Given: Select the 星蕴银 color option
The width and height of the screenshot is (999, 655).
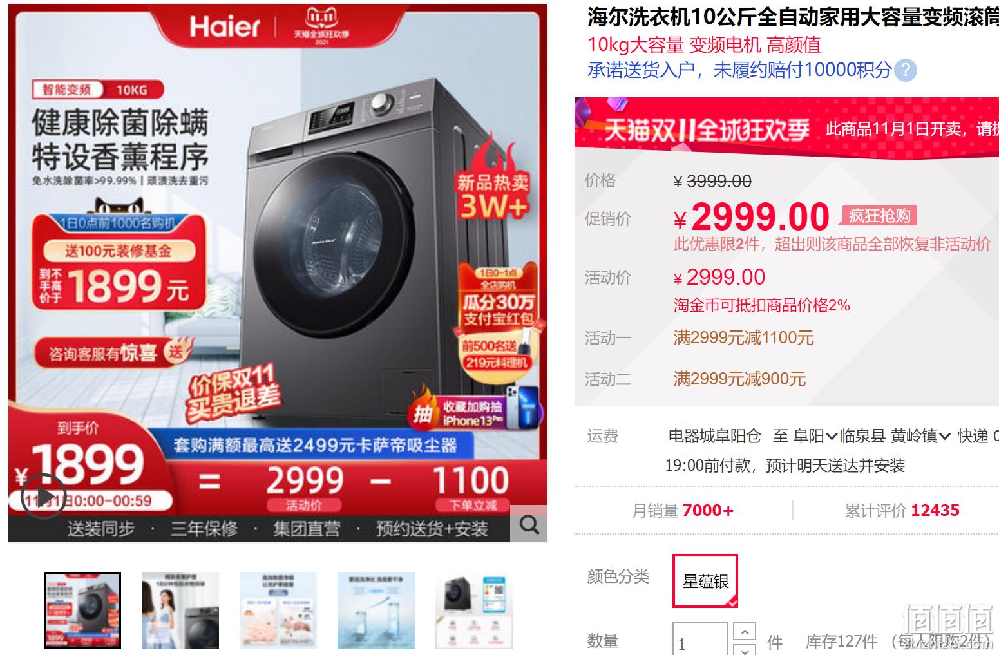Looking at the screenshot, I should (705, 581).
